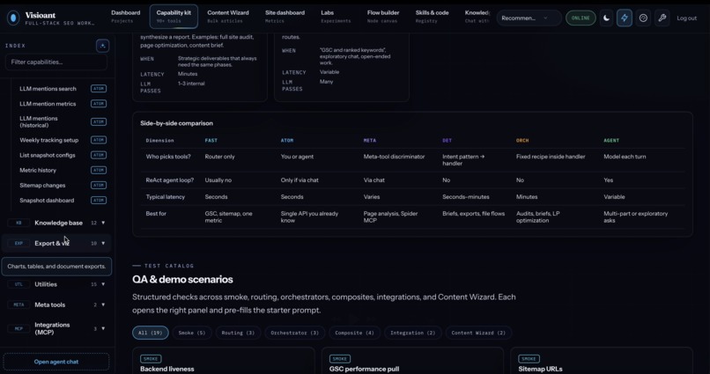This screenshot has width=710, height=374.
Task: Open the Knowledge tab
Action: 477,17
